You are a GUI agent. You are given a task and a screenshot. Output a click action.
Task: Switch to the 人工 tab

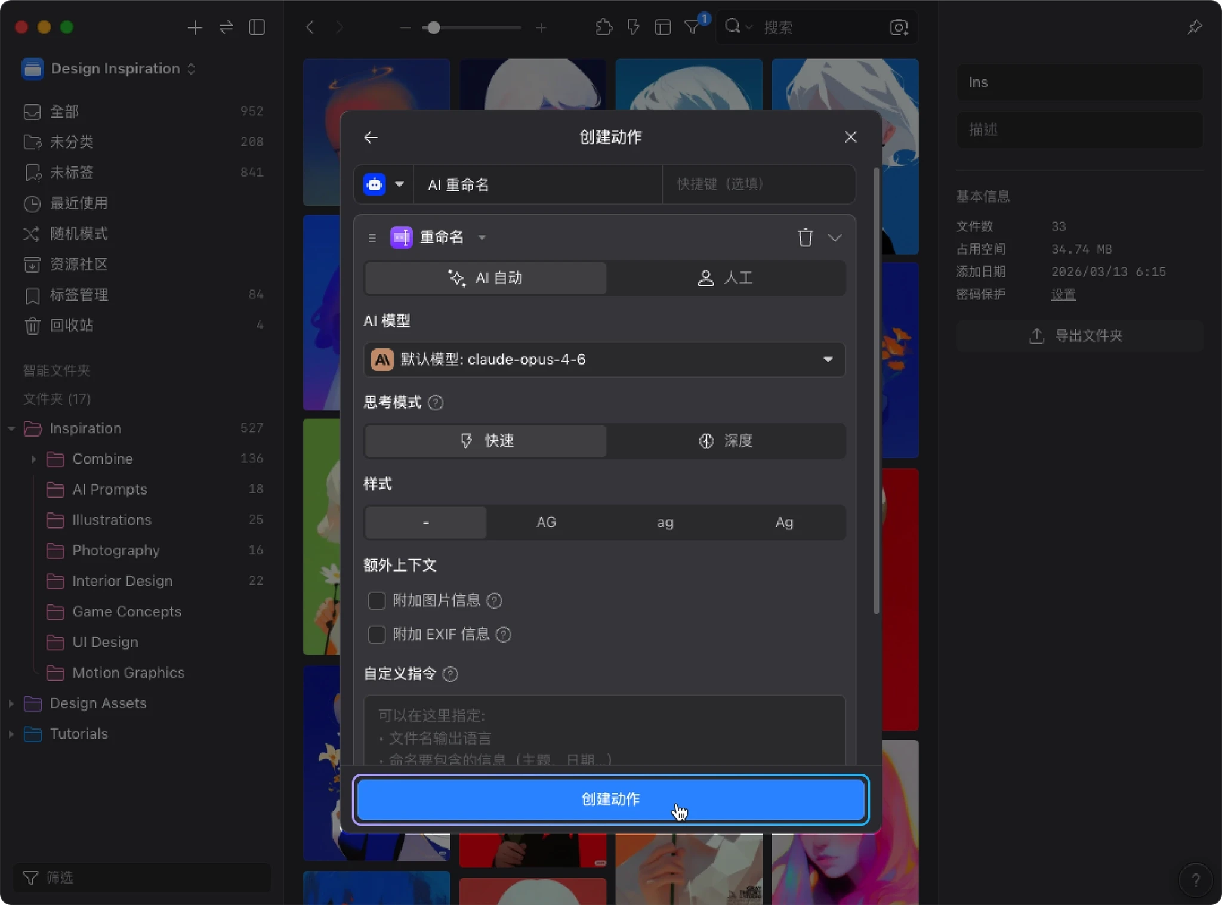click(726, 278)
